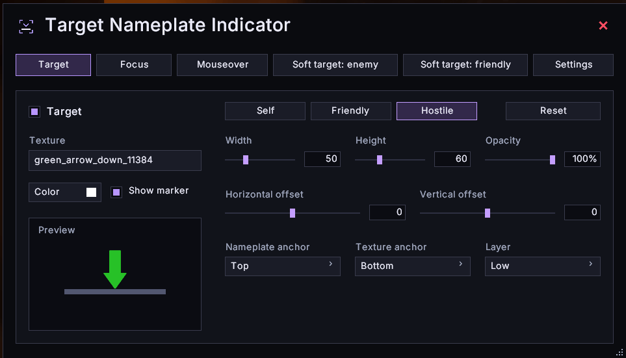Image resolution: width=626 pixels, height=358 pixels.
Task: Go to the Settings tab
Action: coord(573,65)
